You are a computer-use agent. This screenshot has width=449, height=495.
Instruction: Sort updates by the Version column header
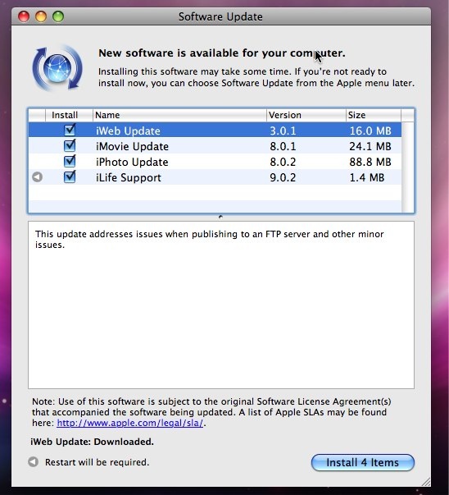tap(306, 115)
